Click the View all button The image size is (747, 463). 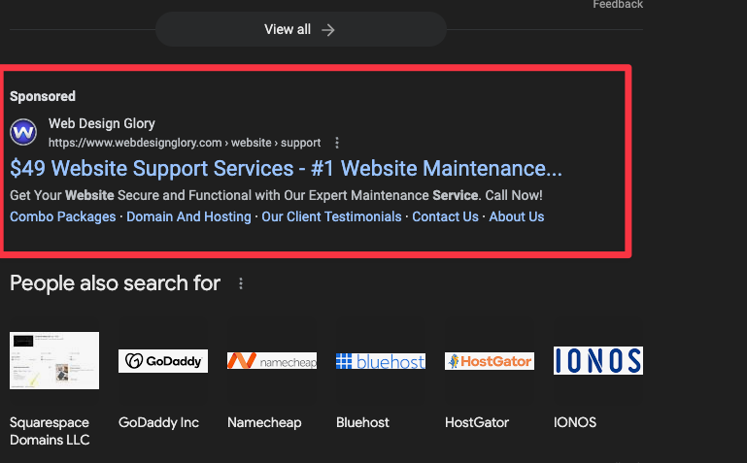(x=300, y=29)
